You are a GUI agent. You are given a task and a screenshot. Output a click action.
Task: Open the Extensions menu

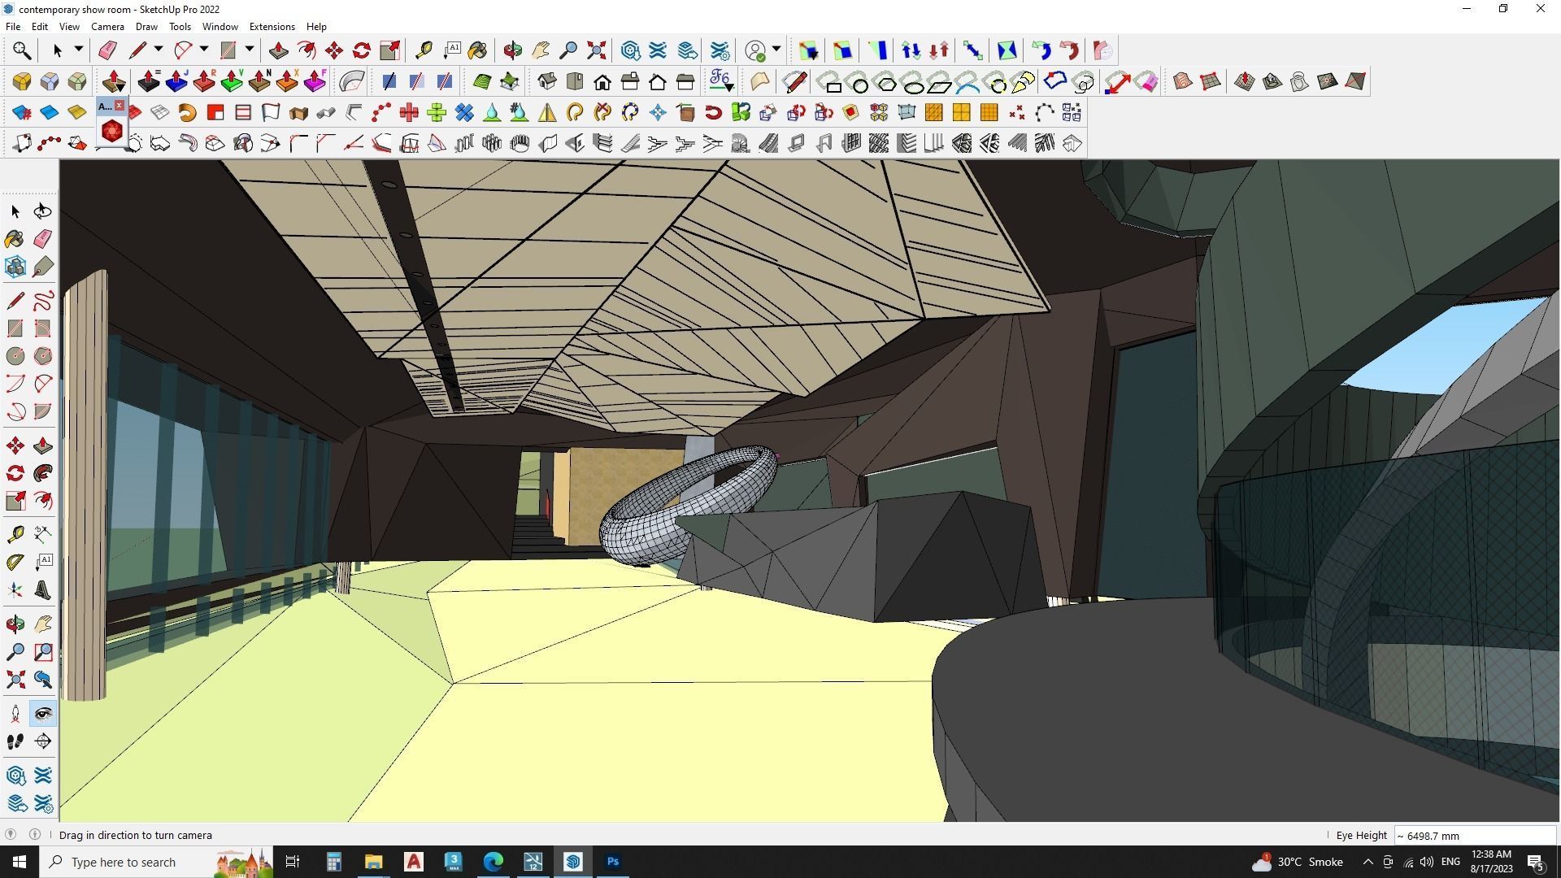(272, 27)
